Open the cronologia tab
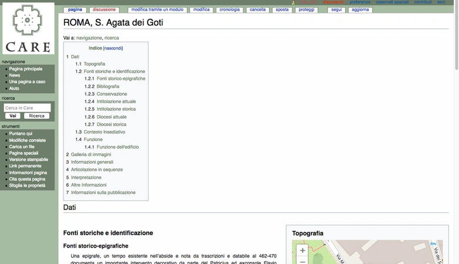This screenshot has height=264, width=459. click(x=229, y=9)
